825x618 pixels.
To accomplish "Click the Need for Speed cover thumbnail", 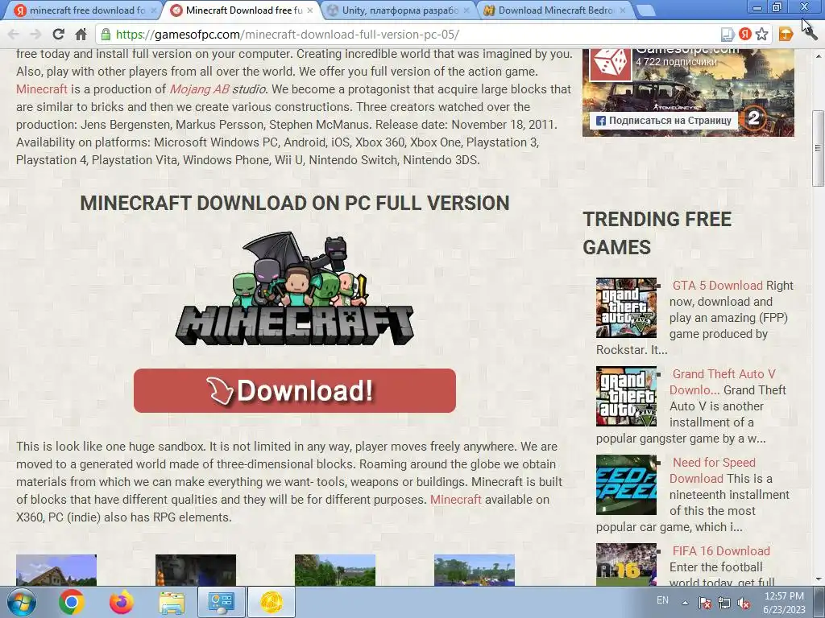I will (x=626, y=484).
